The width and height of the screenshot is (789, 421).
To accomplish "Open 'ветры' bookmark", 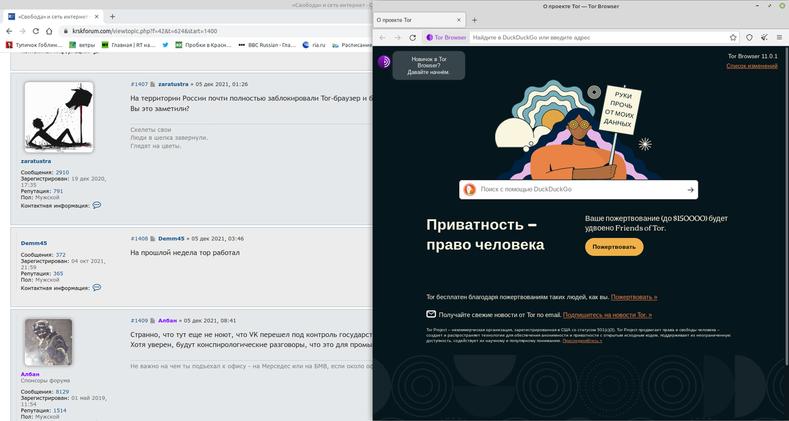I will (82, 45).
